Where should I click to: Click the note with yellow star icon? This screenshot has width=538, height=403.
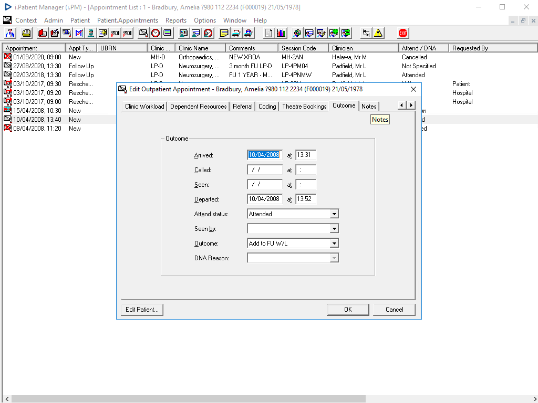[103, 33]
